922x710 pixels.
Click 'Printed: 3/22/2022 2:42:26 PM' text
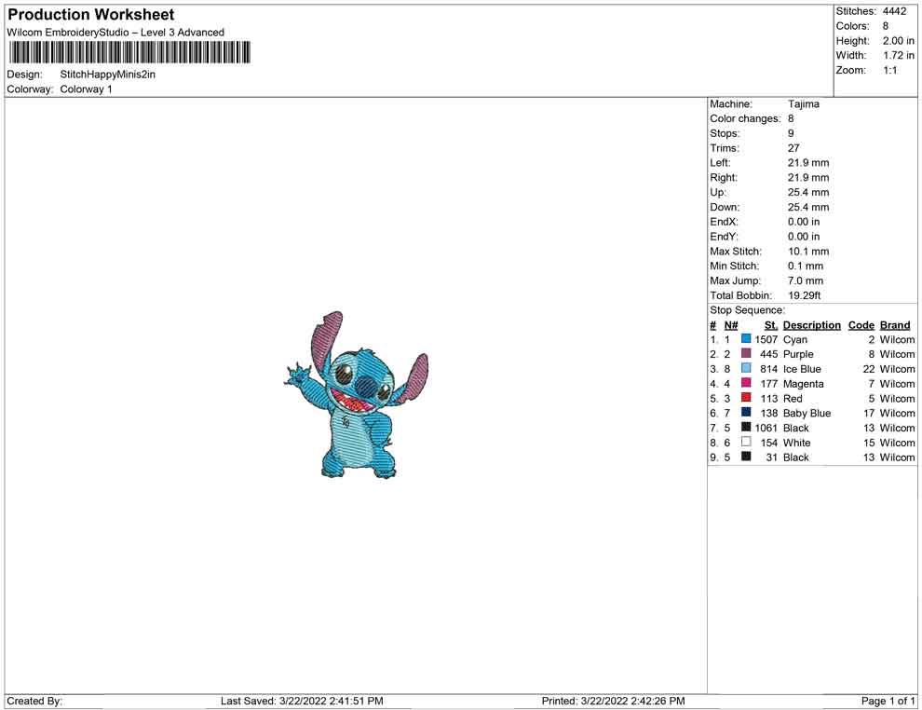(x=613, y=701)
